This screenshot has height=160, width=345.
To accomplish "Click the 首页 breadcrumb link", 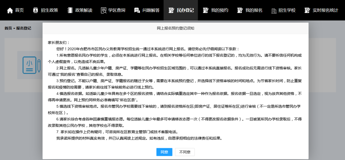I will coord(8,28).
